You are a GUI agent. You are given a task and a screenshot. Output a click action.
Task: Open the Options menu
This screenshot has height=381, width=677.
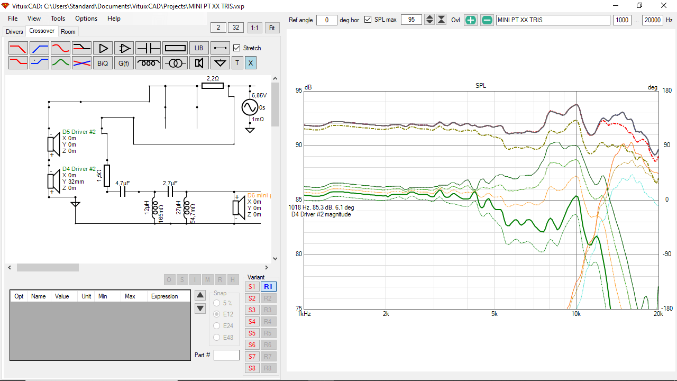[x=86, y=18]
